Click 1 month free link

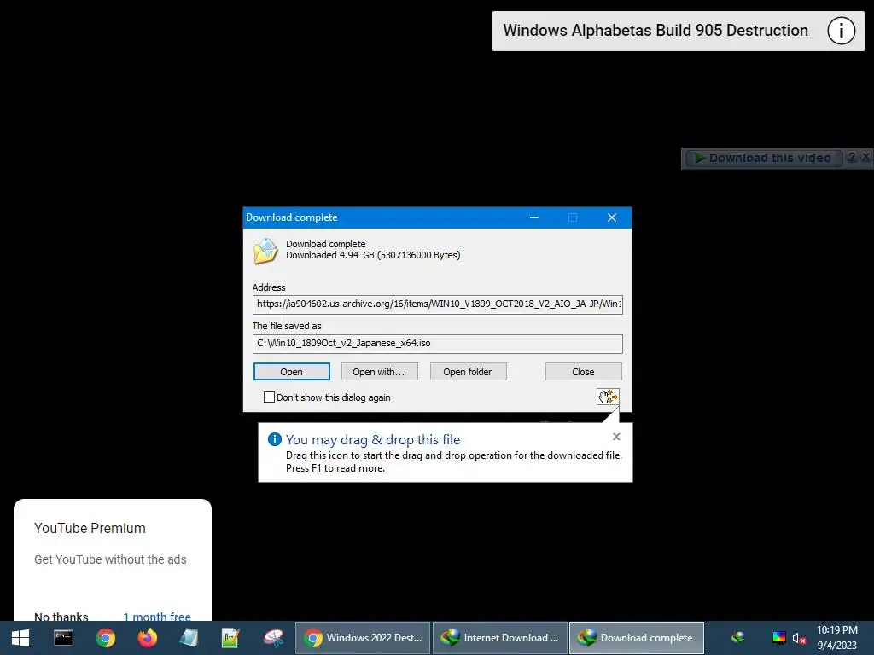(x=157, y=617)
